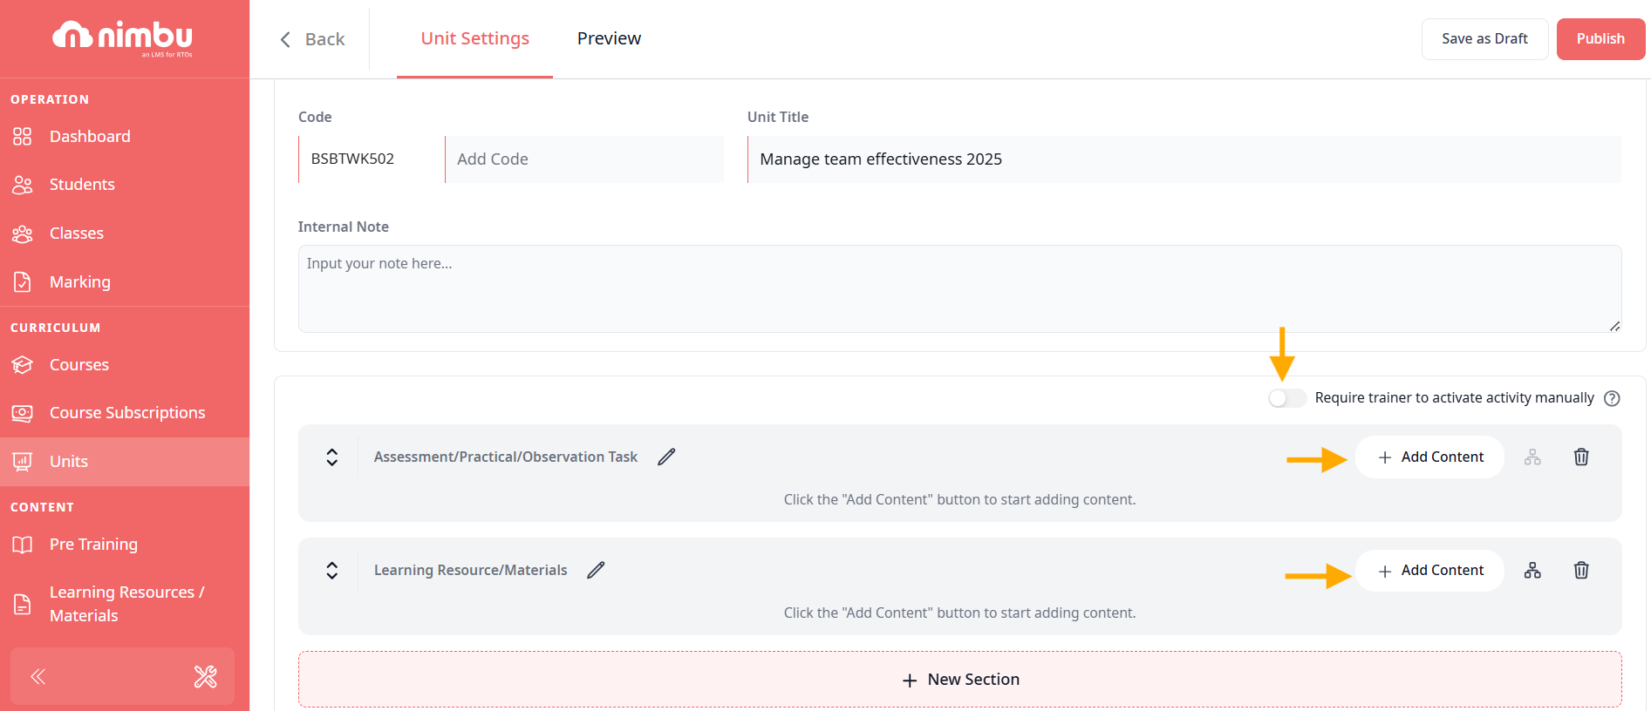The height and width of the screenshot is (711, 1651).
Task: Click the Students people icon
Action: click(x=23, y=185)
